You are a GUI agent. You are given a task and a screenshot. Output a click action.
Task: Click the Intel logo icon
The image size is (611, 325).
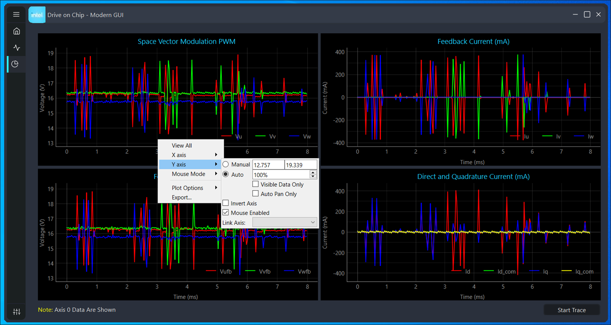(37, 15)
